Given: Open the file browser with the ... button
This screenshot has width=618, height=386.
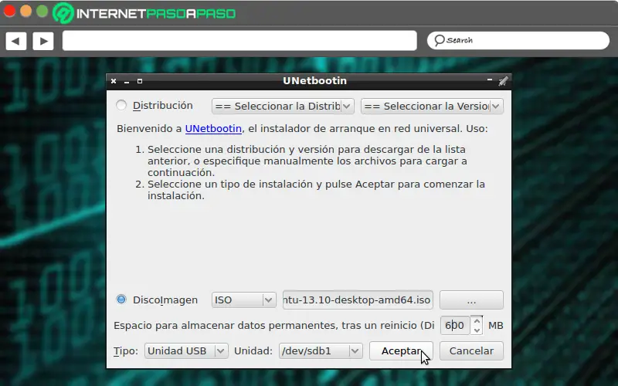Looking at the screenshot, I should (x=471, y=300).
